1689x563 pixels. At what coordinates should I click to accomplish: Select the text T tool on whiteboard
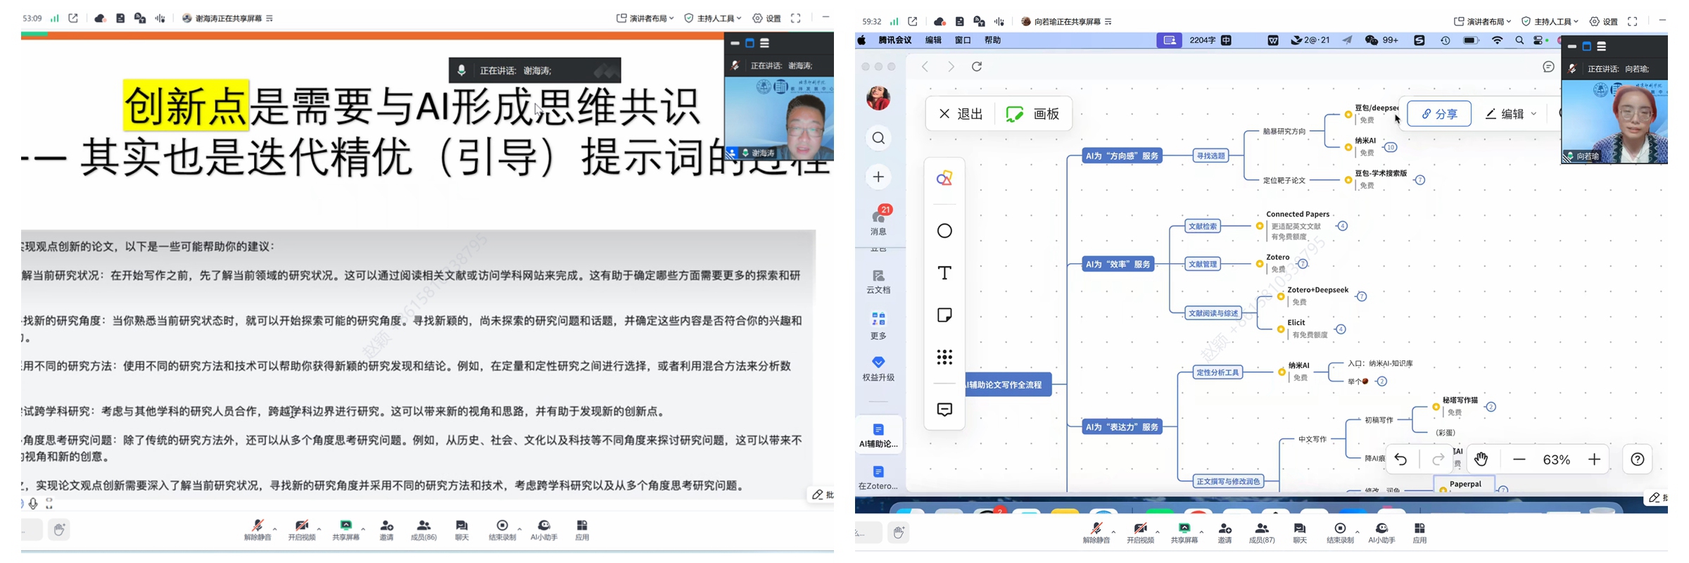coord(944,273)
